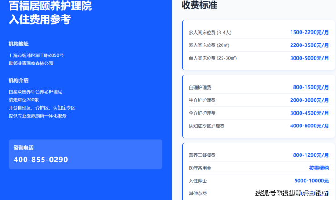Click the amount 5000-10000元
The width and height of the screenshot is (336, 200).
coord(311,181)
